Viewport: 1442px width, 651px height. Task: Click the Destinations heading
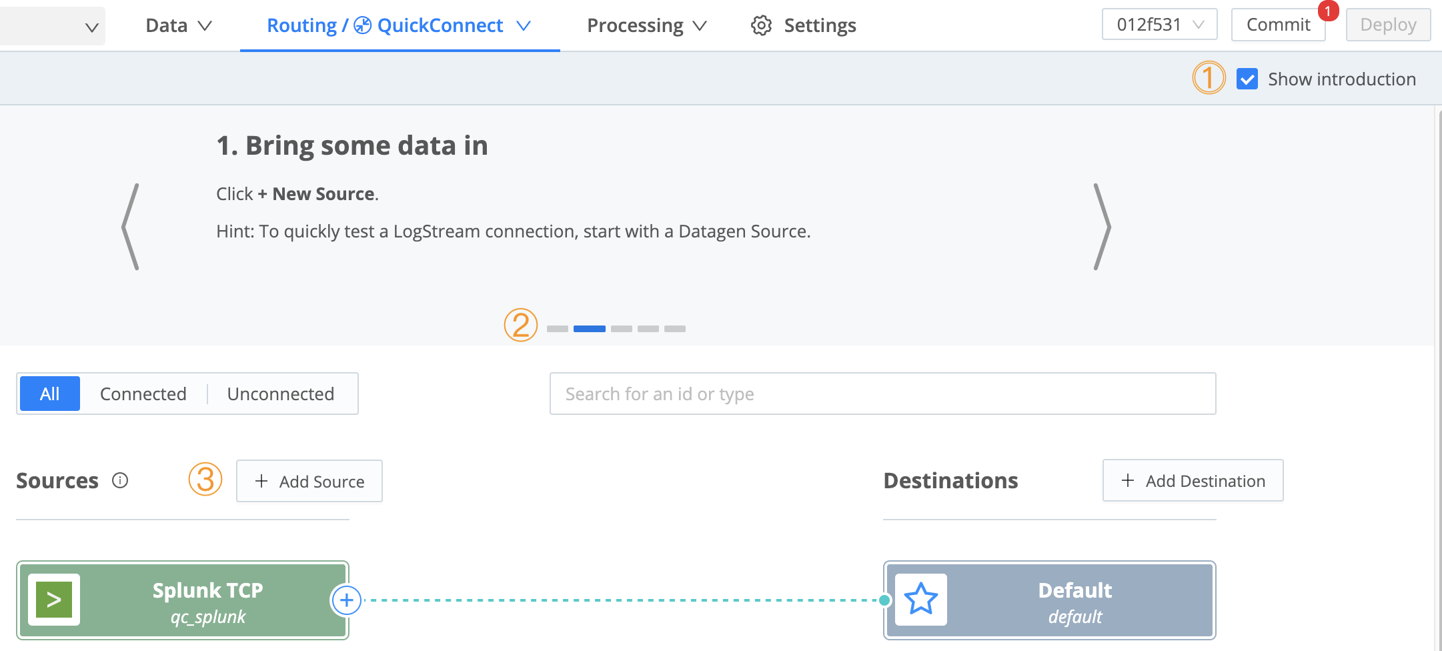[x=951, y=481]
